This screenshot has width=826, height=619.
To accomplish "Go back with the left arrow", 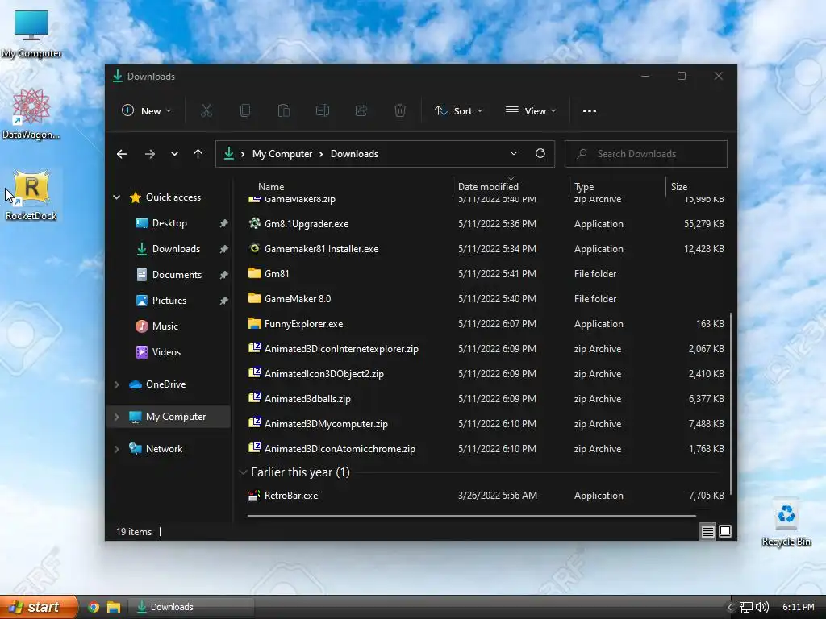I will coord(122,154).
